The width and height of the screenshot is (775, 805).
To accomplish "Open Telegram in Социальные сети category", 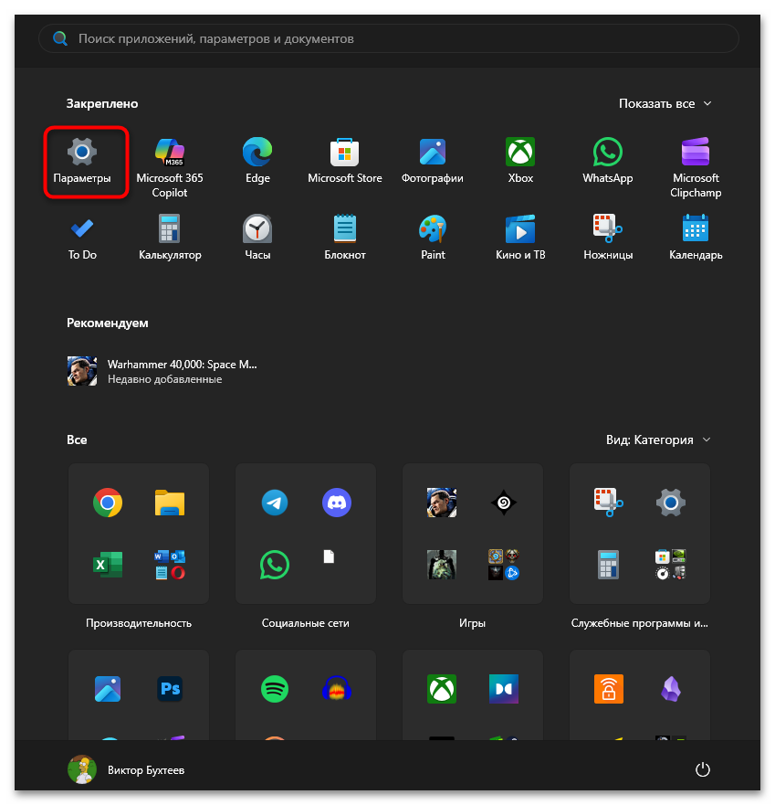I will point(275,503).
